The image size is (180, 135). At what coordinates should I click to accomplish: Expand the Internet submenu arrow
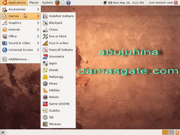tap(38, 30)
